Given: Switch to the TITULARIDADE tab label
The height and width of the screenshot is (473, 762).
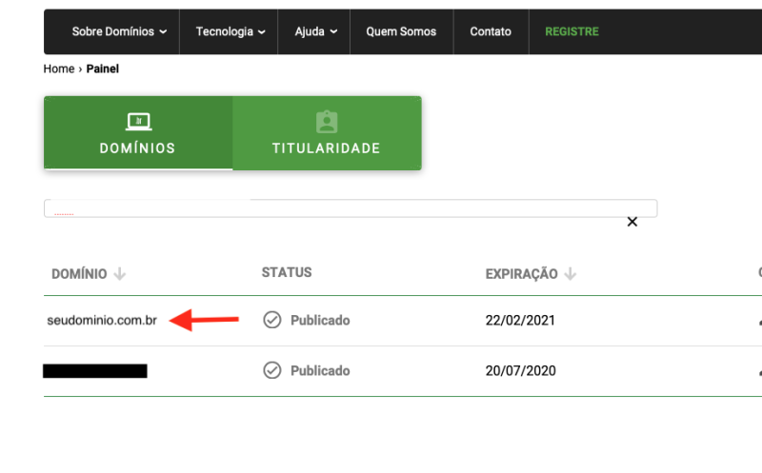Looking at the screenshot, I should (x=327, y=148).
